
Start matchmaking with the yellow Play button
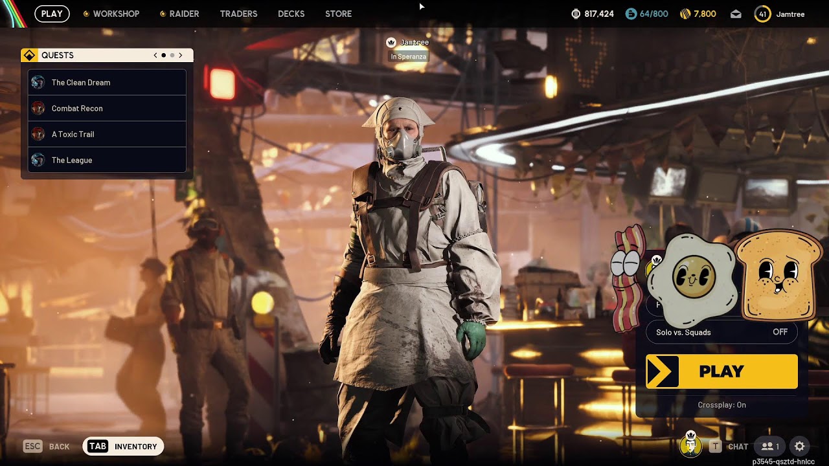(721, 372)
